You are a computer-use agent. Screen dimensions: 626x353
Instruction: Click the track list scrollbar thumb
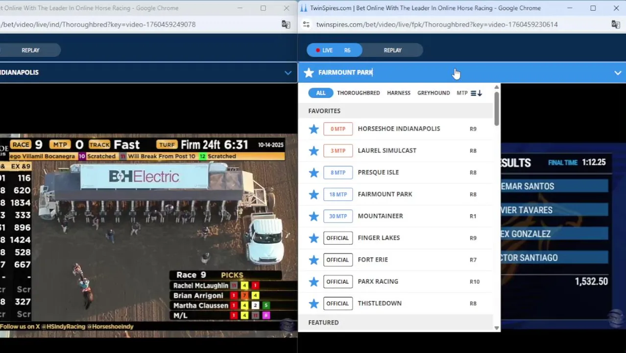coord(497,108)
